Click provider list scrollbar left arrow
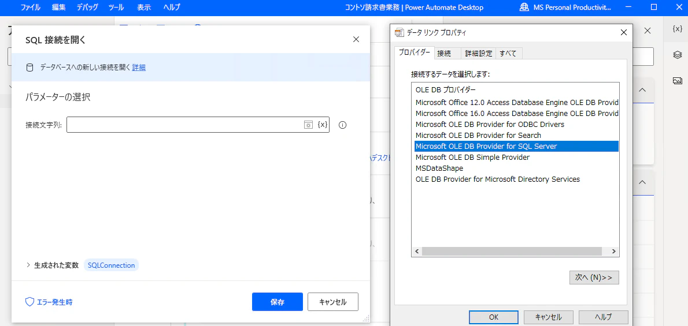688x326 pixels. (x=417, y=252)
